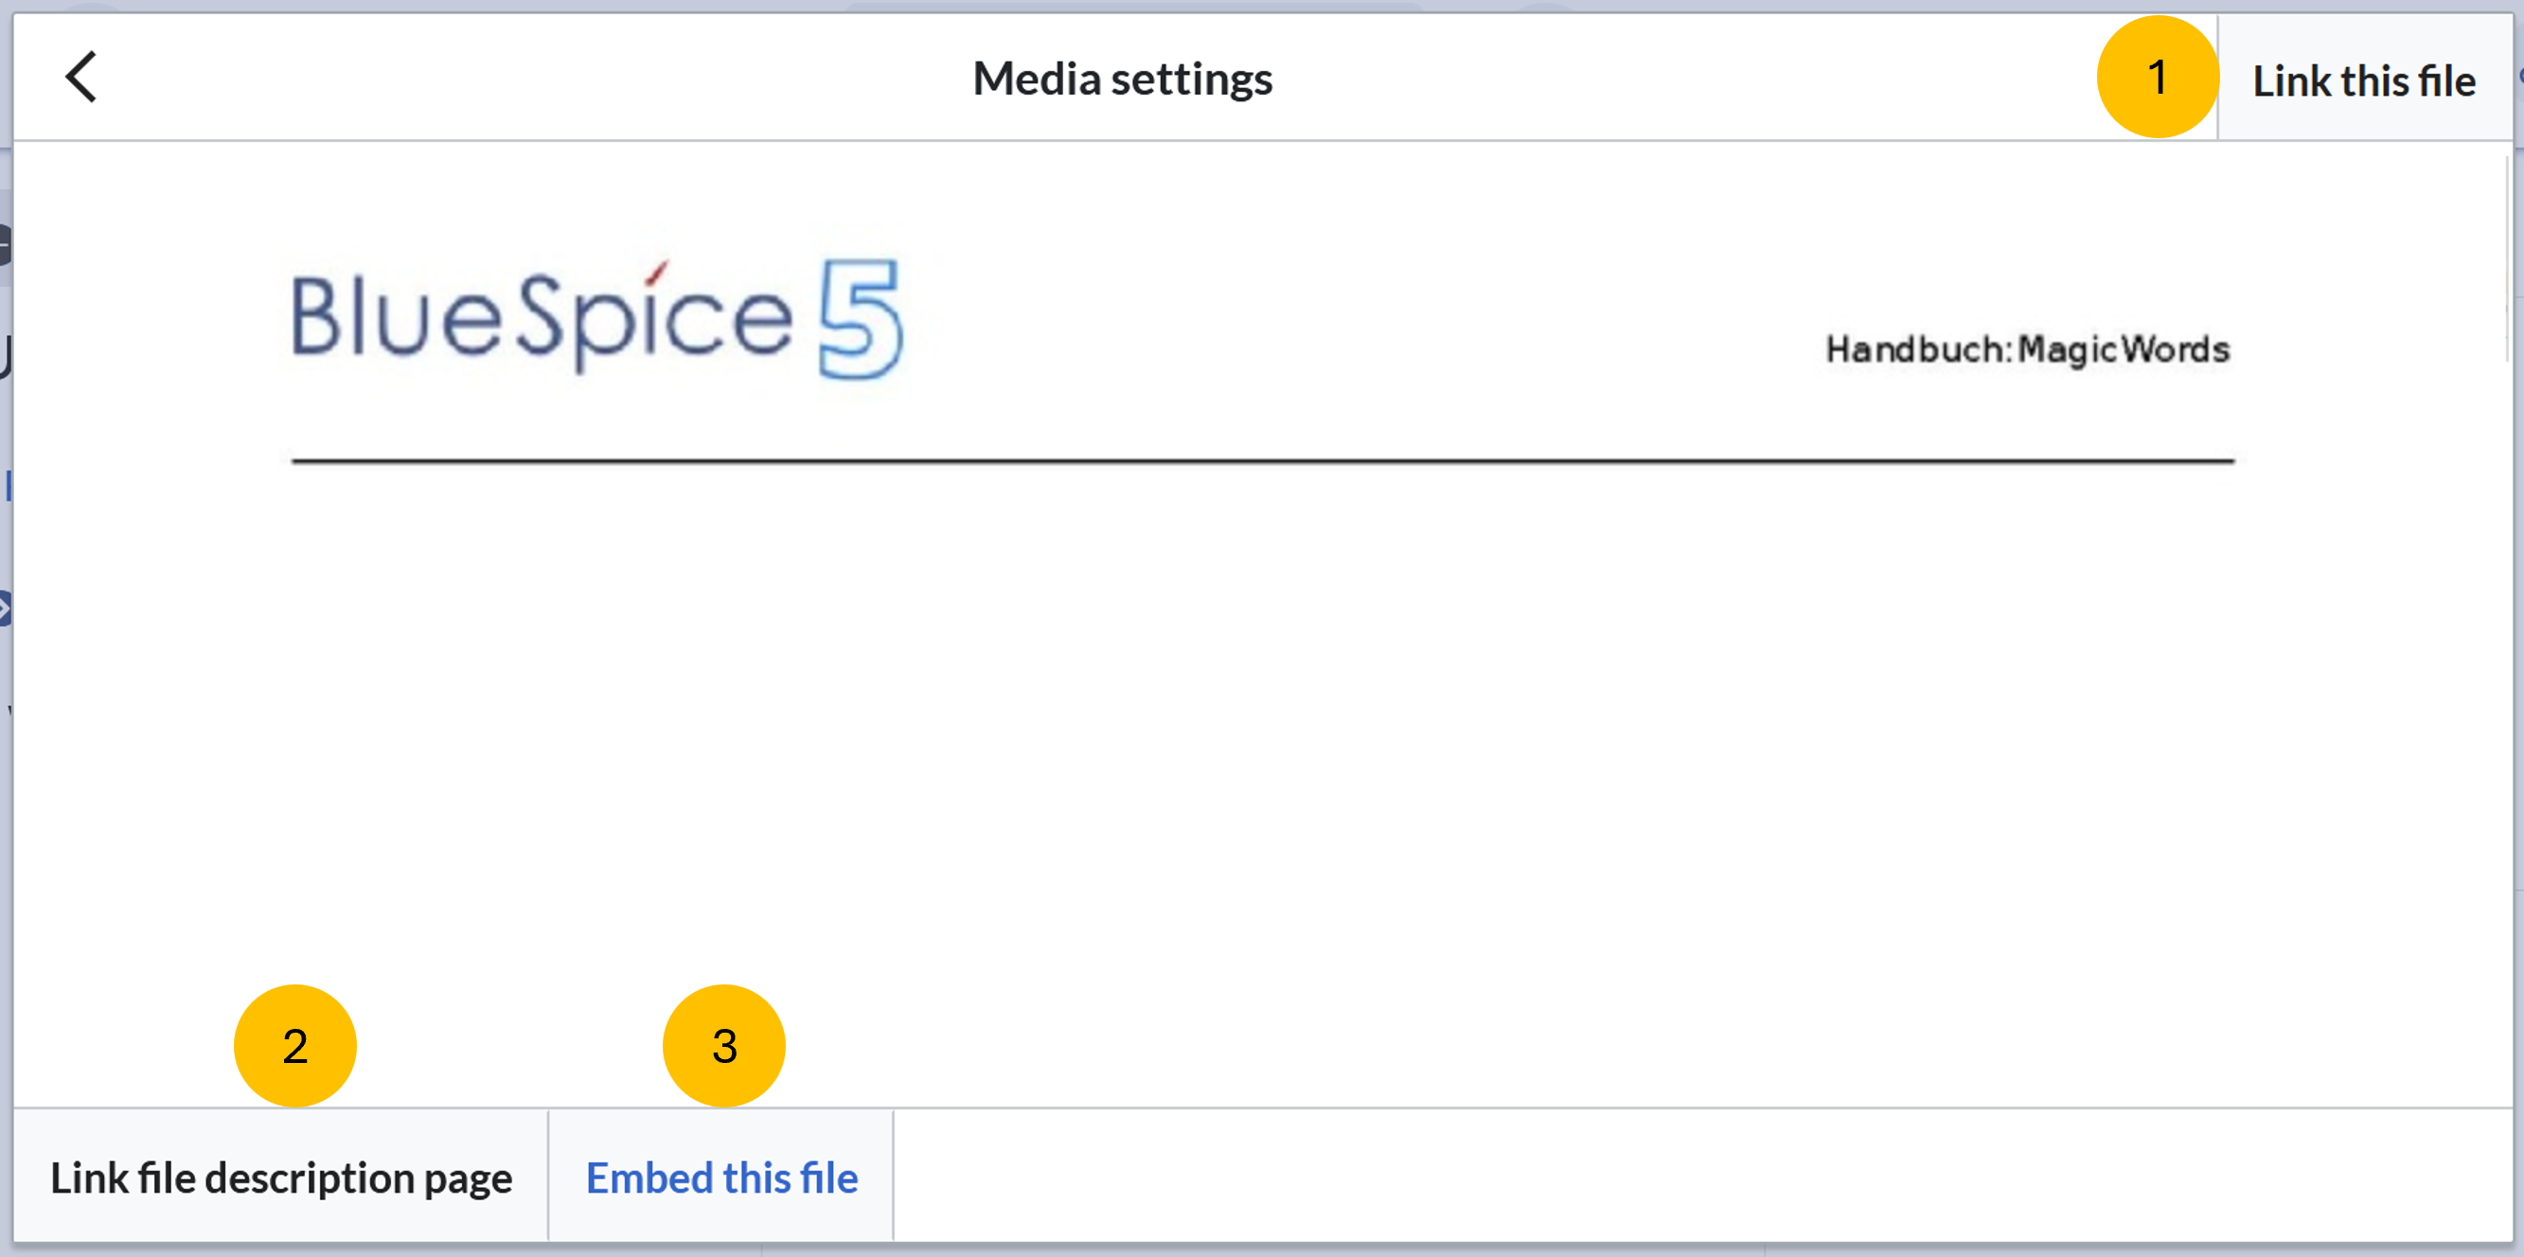Click the Media settings dialog title

pos(1122,79)
